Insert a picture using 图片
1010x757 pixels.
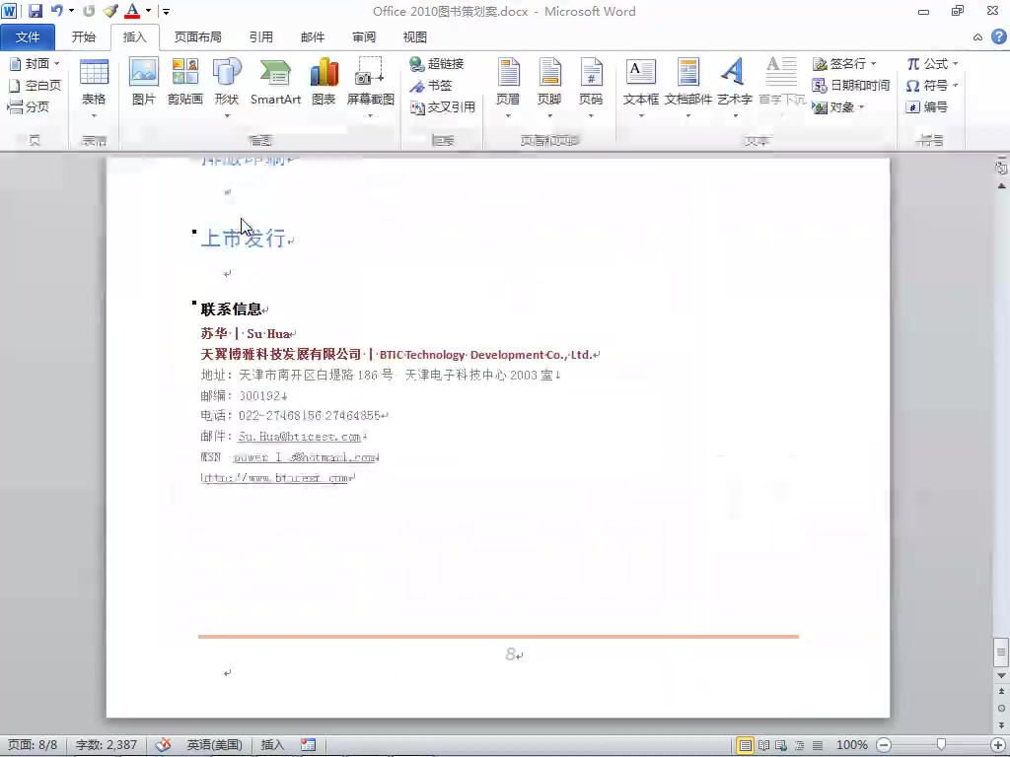143,84
